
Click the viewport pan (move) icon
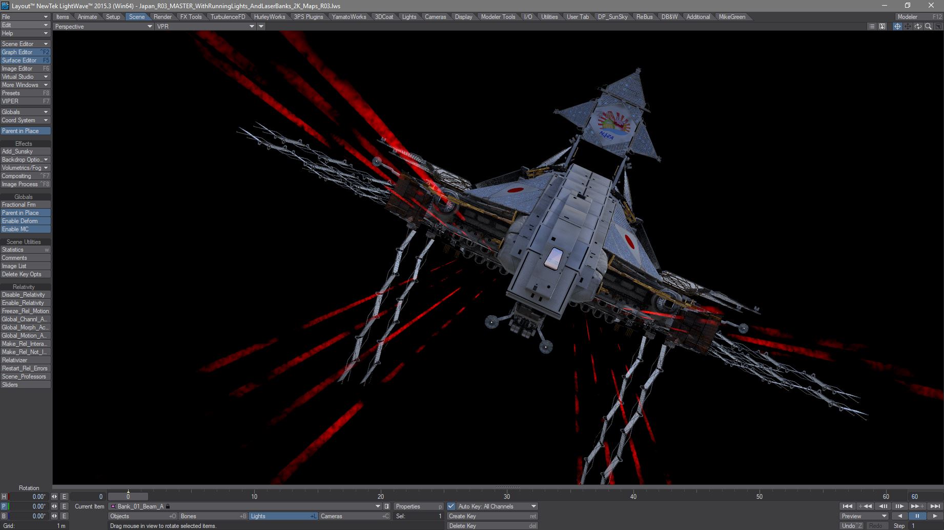click(908, 27)
